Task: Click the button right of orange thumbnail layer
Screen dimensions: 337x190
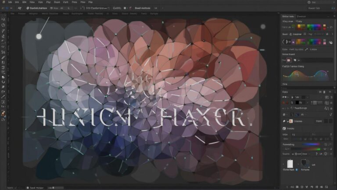Action: coord(319,121)
